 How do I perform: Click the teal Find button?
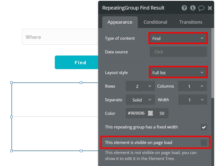pyautogui.click(x=77, y=62)
